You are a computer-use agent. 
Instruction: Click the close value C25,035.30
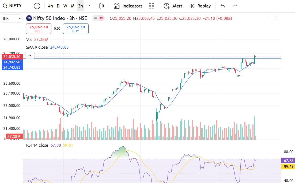[x=190, y=18]
